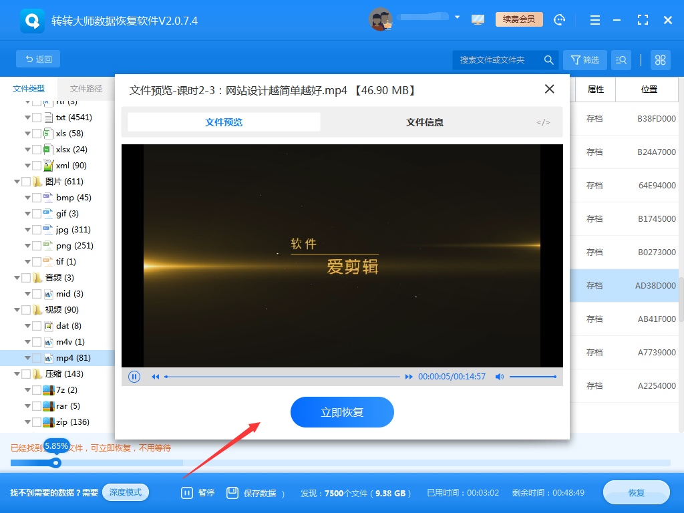
Task: Click the tif file type icon
Action: coord(48,261)
